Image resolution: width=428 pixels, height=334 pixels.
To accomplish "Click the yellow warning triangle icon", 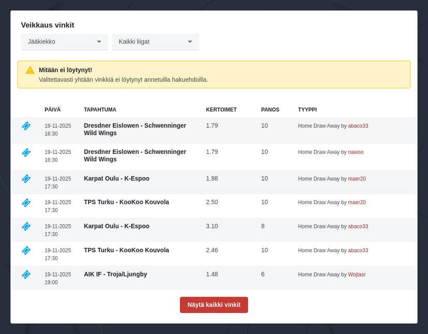I will pos(30,70).
